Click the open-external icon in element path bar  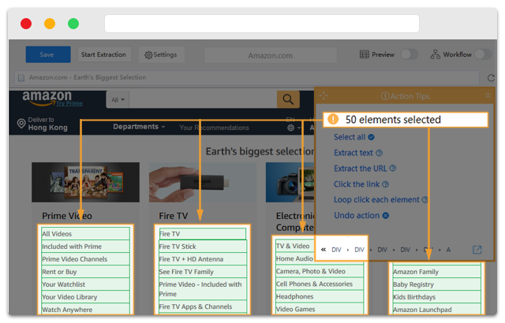(x=477, y=250)
